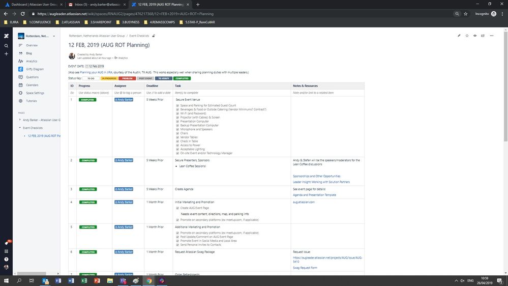Viewport: 508px width, 286px height.
Task: Edit page with pencil icon
Action: (459, 36)
